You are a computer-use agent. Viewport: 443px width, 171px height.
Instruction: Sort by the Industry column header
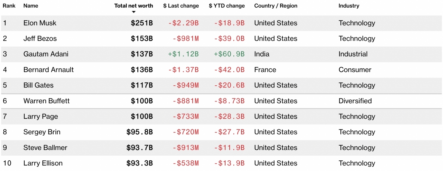[x=349, y=6]
